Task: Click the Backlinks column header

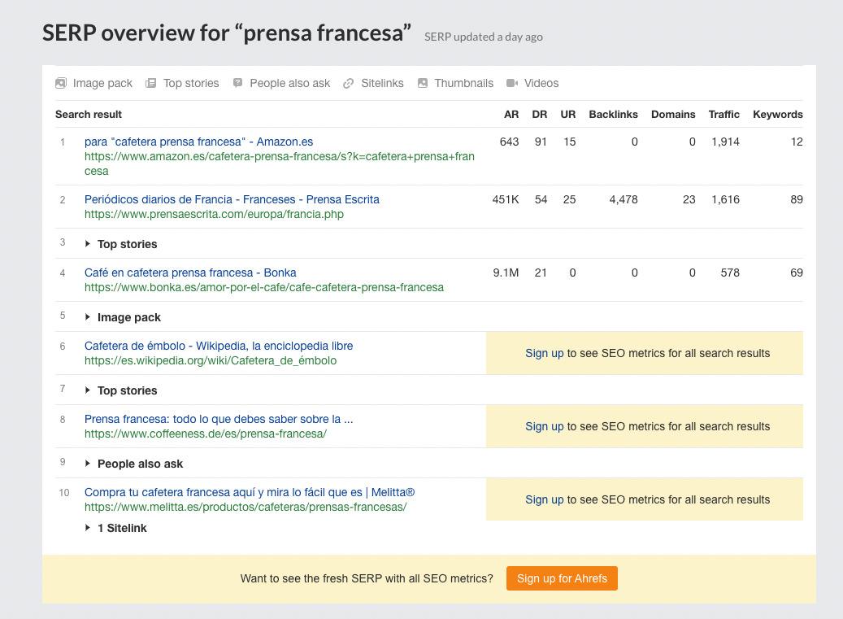Action: click(614, 114)
